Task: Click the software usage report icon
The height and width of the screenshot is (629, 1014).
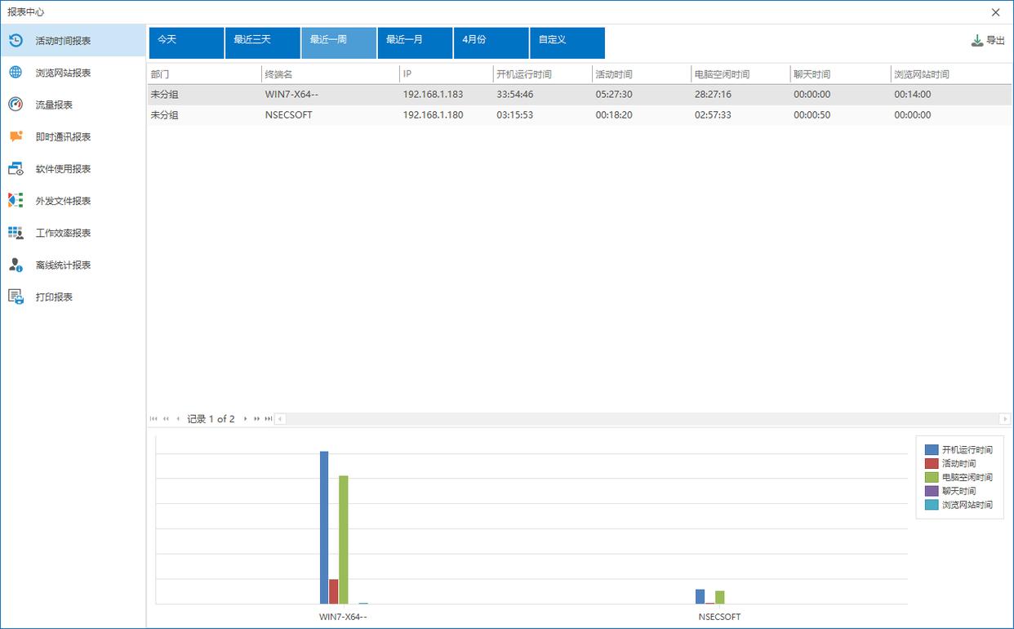Action: 16,169
